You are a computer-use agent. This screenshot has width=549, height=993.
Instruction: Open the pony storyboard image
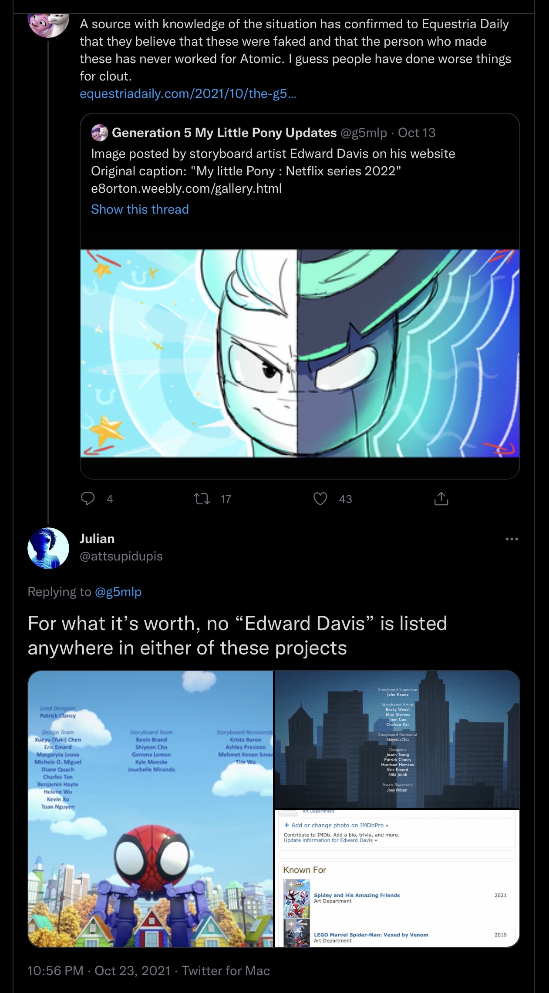300,353
